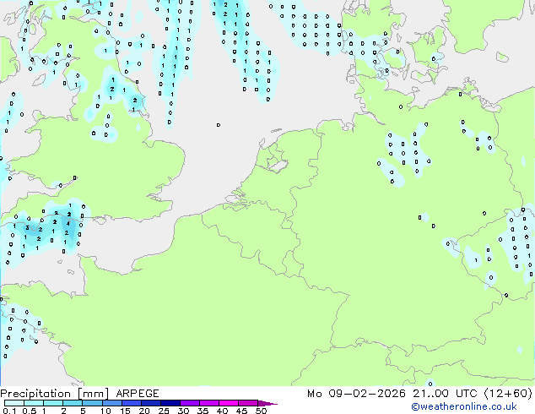Click the 20–25 mm legend color box
The width and height of the screenshot is (535, 414).
(150, 403)
